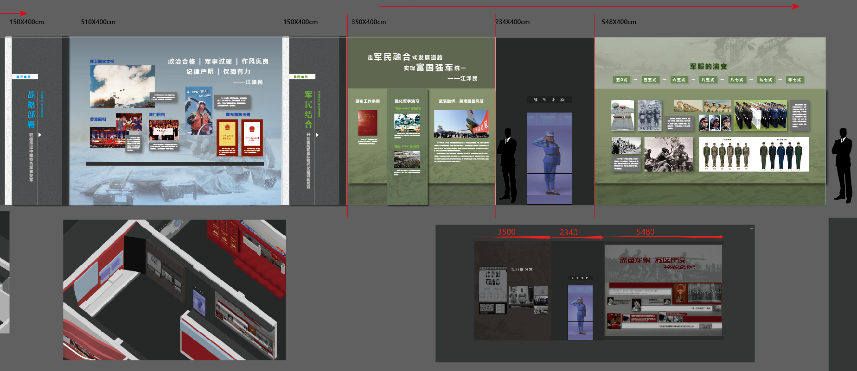The image size is (857, 371).
Task: Click the 颁布国防法规 caption
Action: (x=238, y=114)
